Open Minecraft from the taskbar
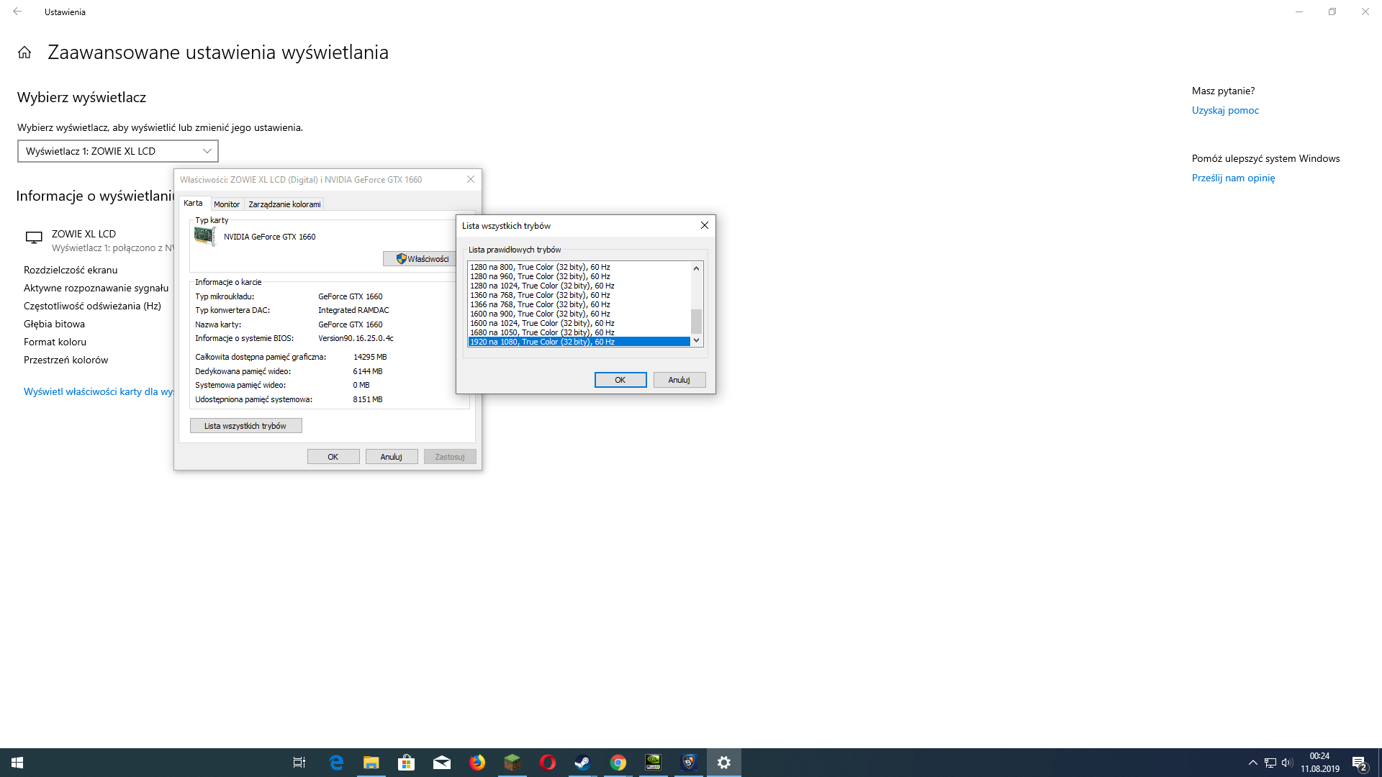The width and height of the screenshot is (1382, 777). [x=512, y=763]
